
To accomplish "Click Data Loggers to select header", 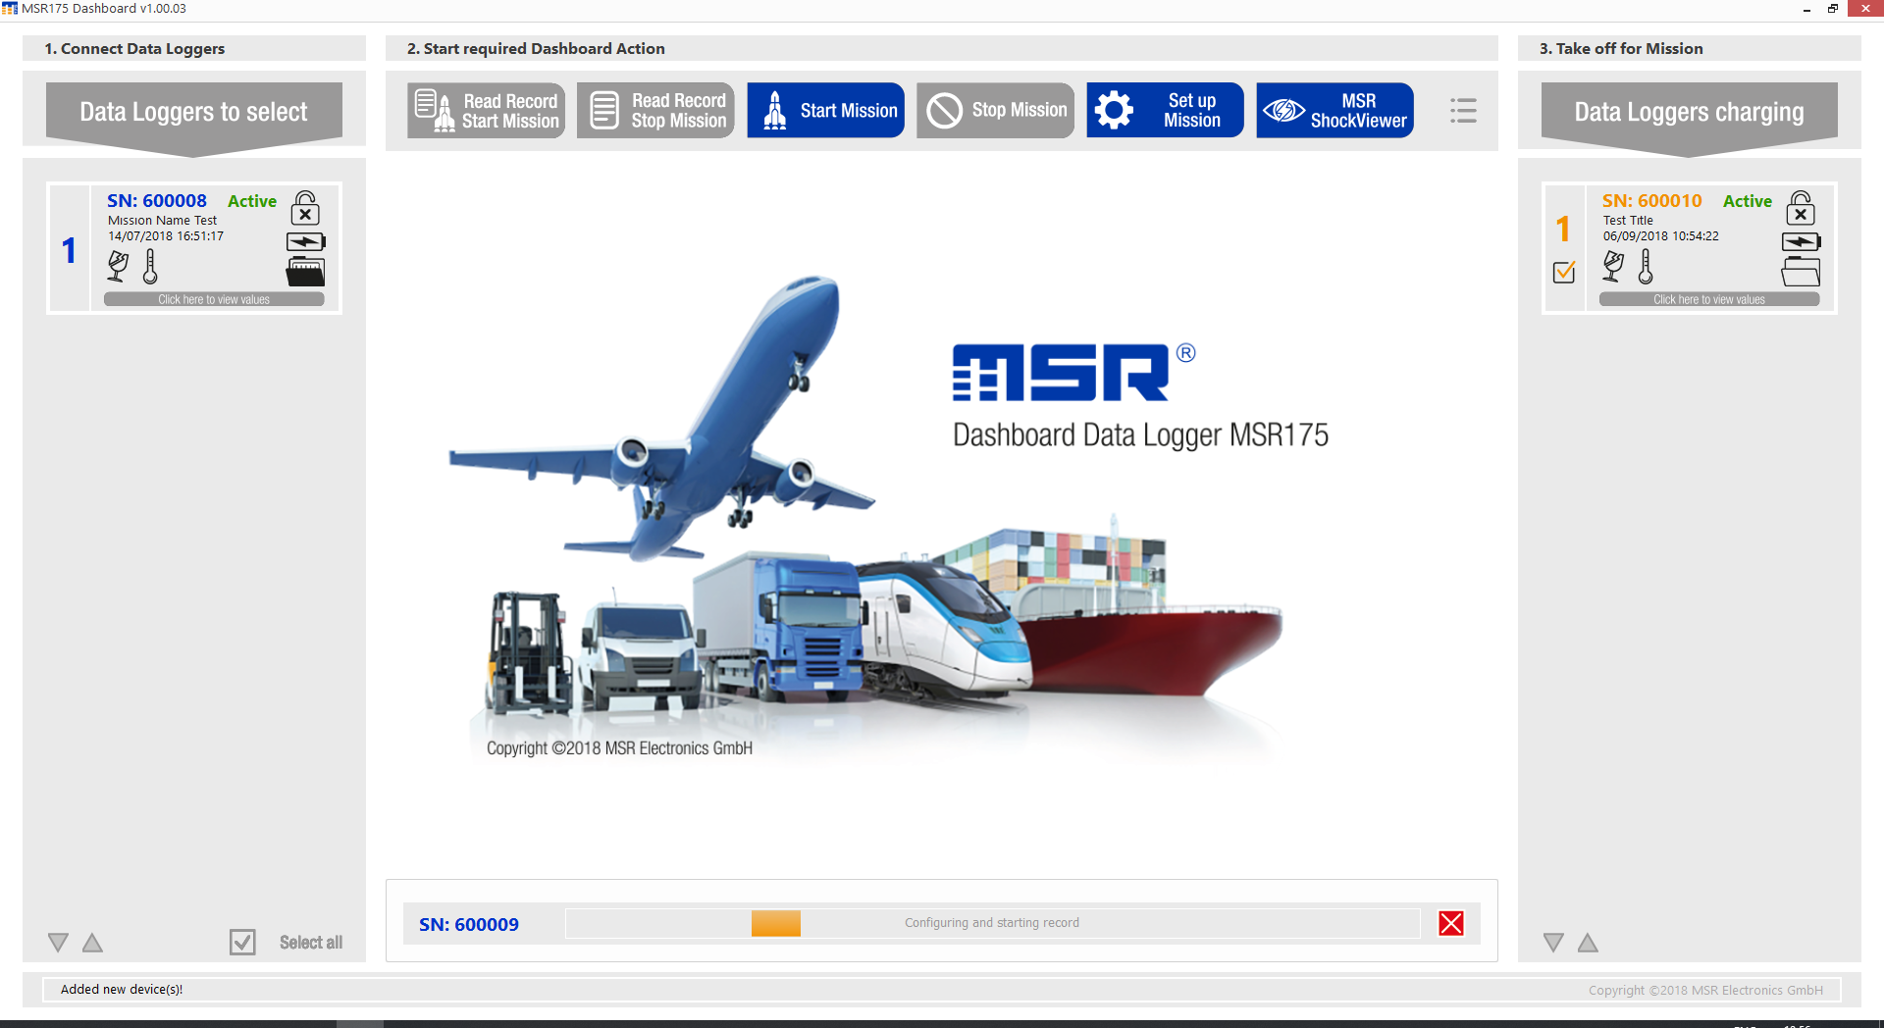I will click(194, 118).
